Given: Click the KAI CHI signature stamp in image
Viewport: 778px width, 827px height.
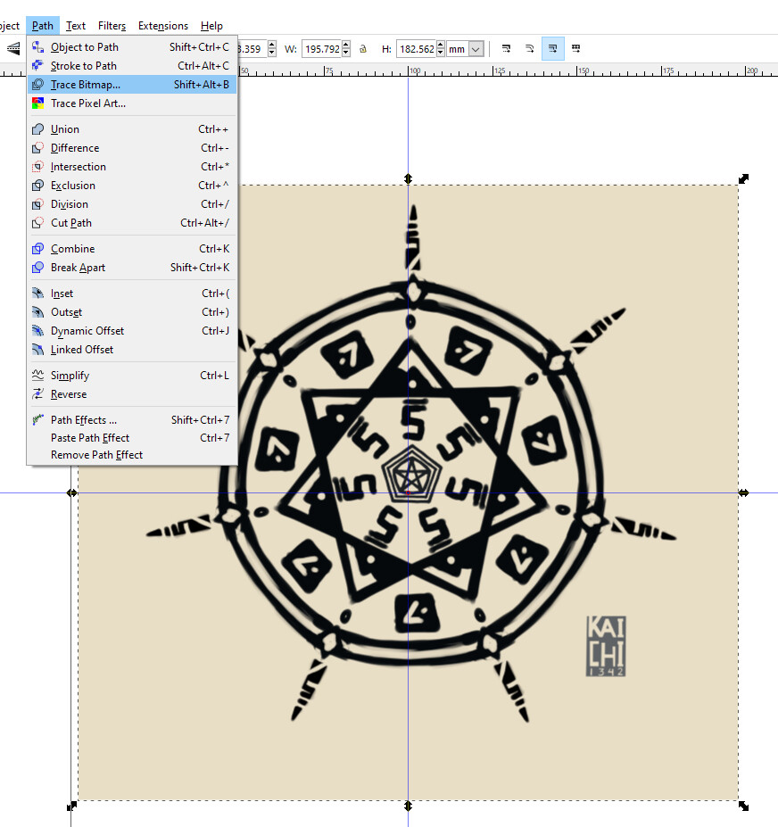Looking at the screenshot, I should [606, 646].
